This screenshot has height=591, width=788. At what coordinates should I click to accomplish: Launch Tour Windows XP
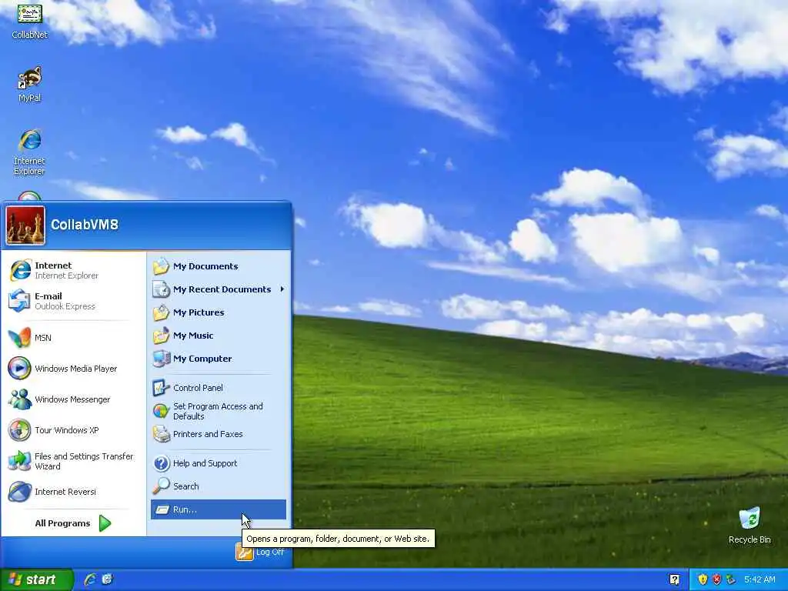[73, 430]
